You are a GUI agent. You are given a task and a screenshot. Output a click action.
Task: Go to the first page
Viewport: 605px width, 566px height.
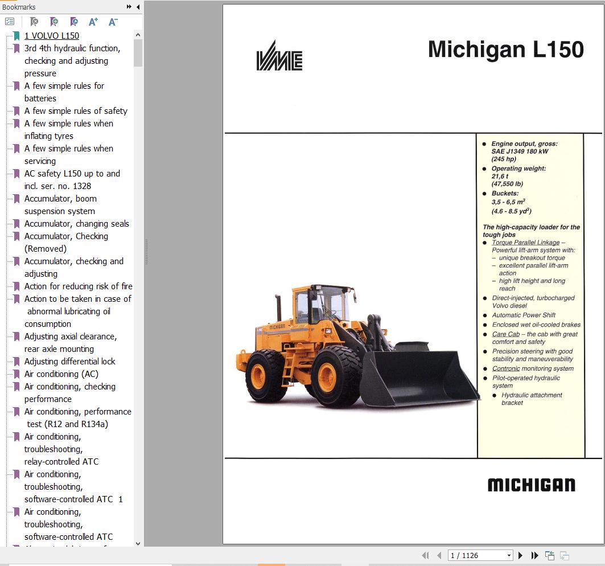coord(425,555)
